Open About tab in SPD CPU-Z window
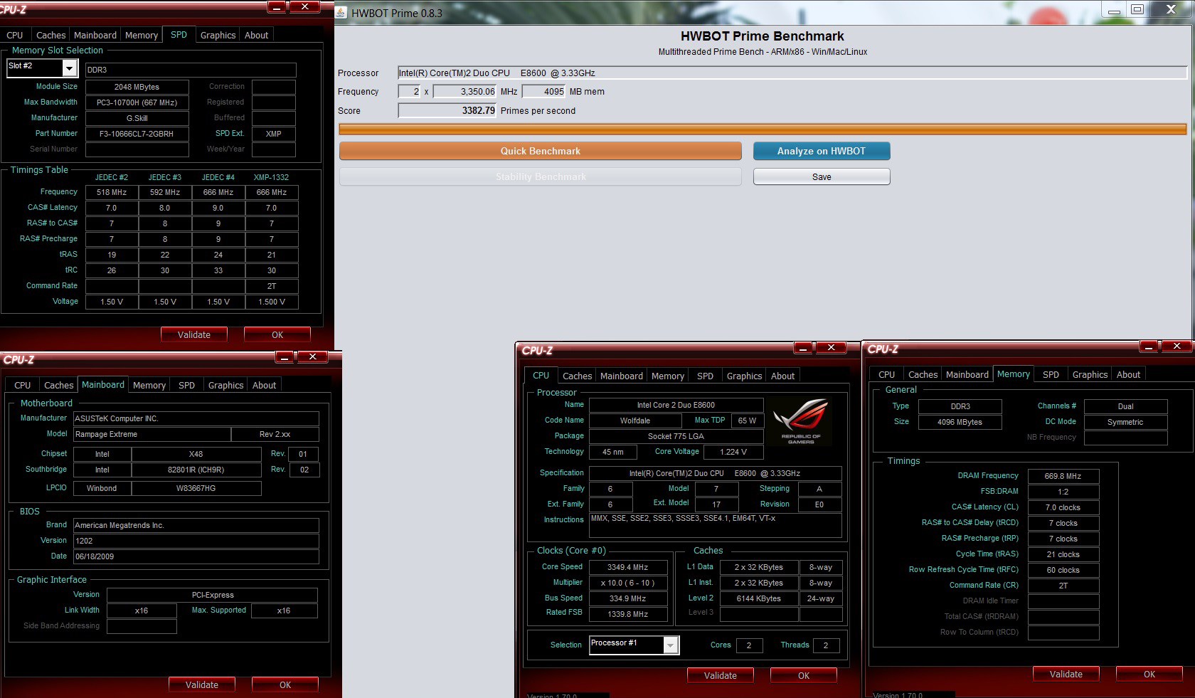This screenshot has height=698, width=1195. [x=257, y=35]
